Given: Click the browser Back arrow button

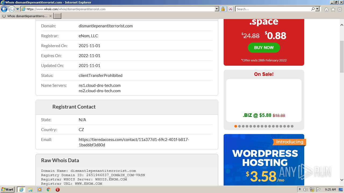Looking at the screenshot, I should pyautogui.click(x=4, y=9).
